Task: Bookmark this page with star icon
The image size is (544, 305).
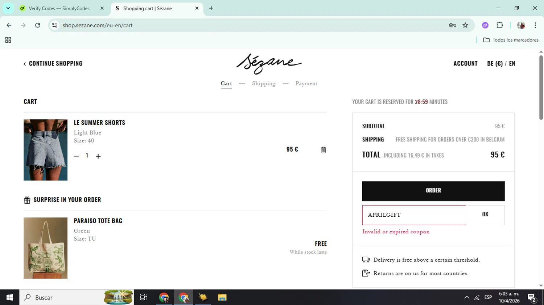Action: click(x=465, y=25)
